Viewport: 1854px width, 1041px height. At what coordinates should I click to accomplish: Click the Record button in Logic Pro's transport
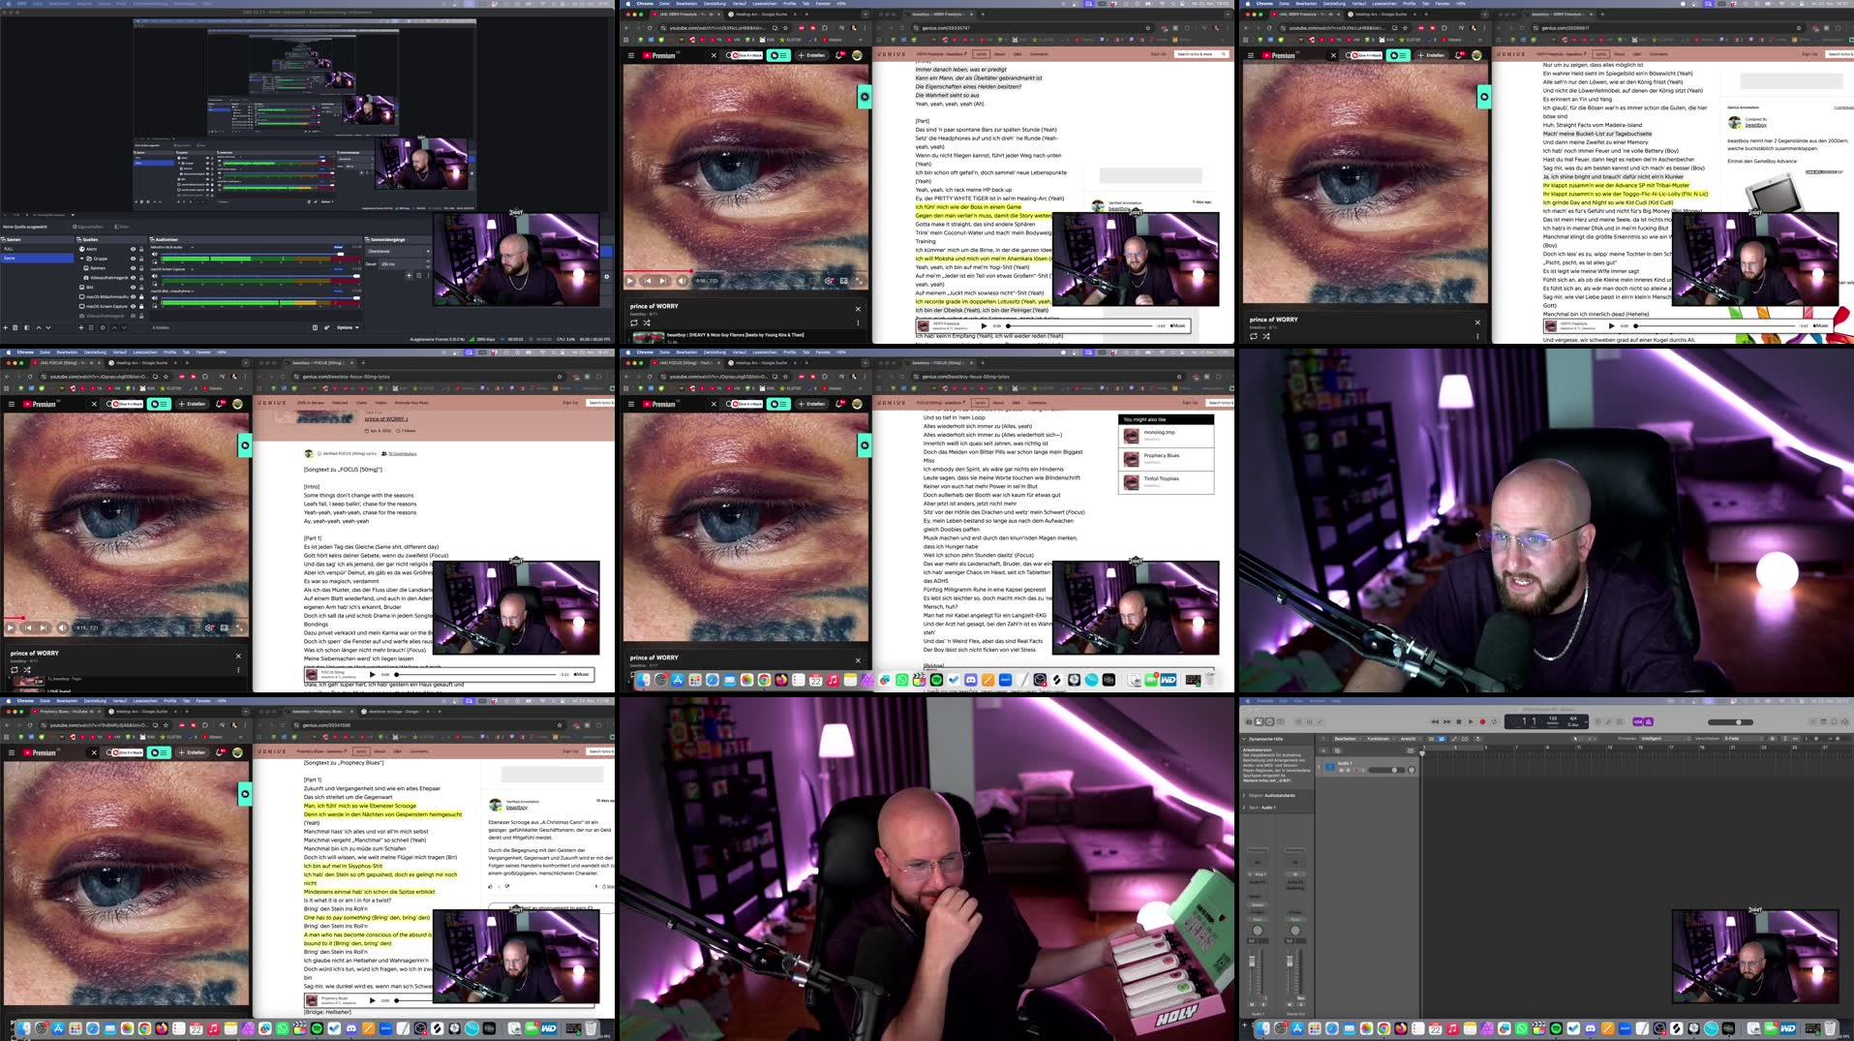click(x=1484, y=721)
